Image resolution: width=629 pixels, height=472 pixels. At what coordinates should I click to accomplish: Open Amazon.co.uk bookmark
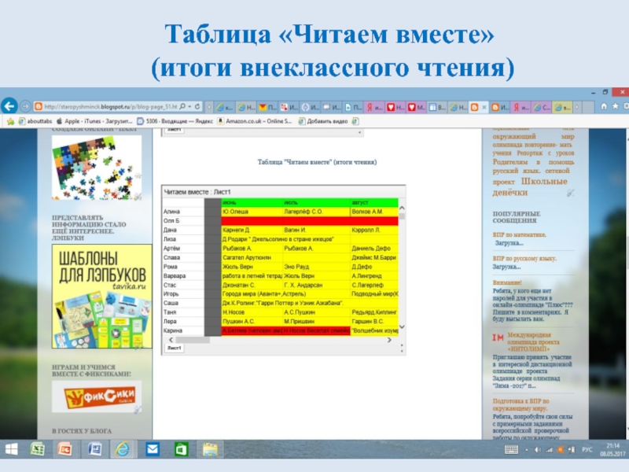point(254,121)
